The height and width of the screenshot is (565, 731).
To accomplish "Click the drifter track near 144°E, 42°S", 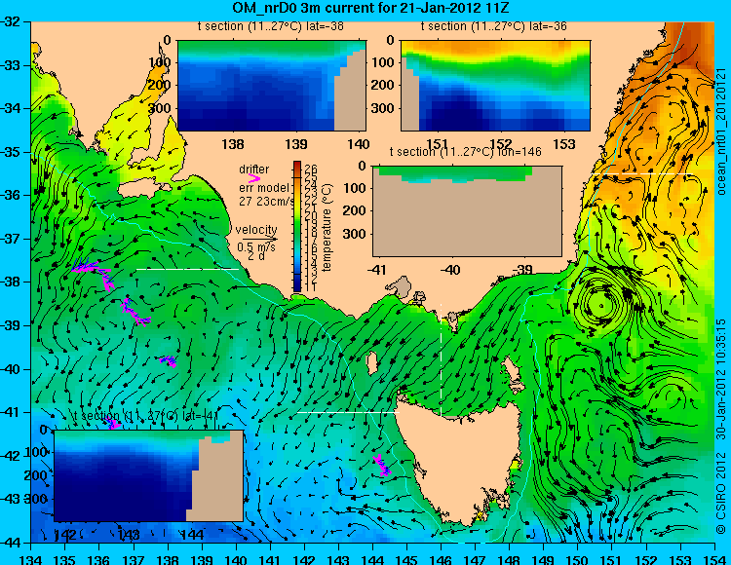I will coord(382,466).
